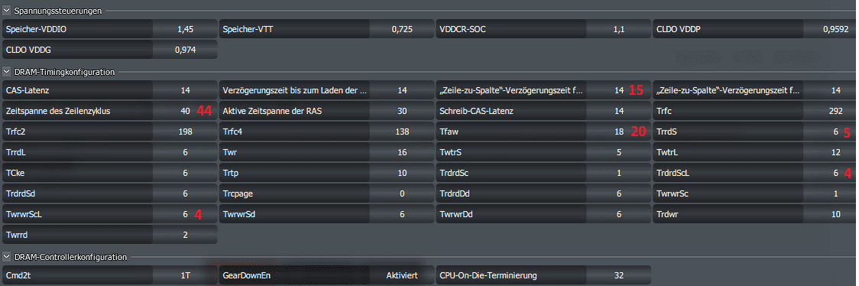Select the Schreib-CAS-Latenz value

click(619, 111)
